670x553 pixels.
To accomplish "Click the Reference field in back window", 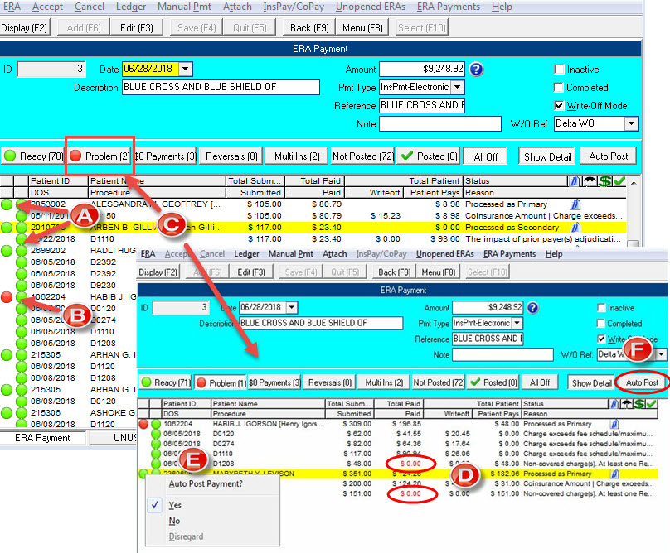I will pos(422,105).
